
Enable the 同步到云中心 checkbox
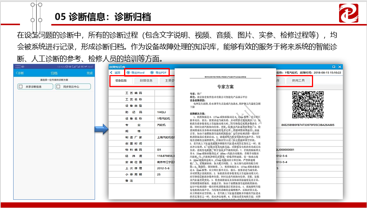tap(58, 87)
